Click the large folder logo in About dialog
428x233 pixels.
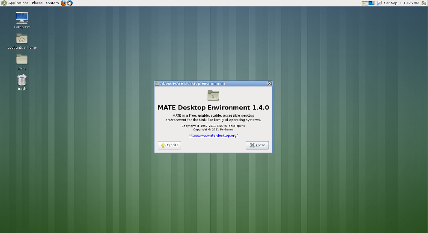pyautogui.click(x=213, y=95)
